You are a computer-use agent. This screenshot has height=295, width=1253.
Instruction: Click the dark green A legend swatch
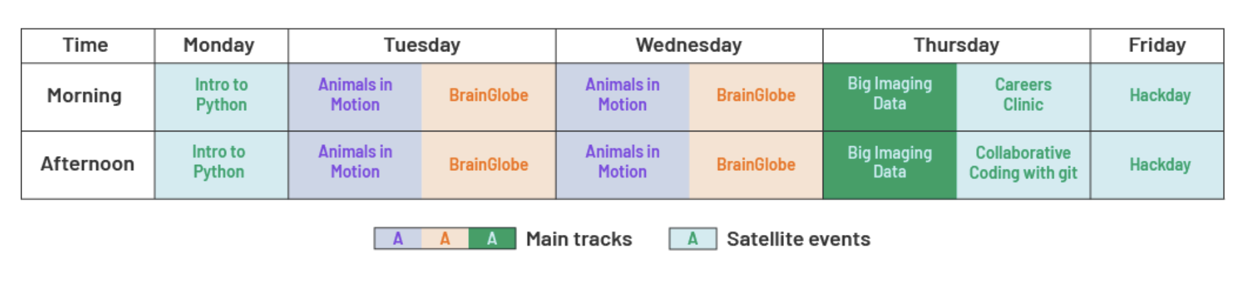pos(492,239)
